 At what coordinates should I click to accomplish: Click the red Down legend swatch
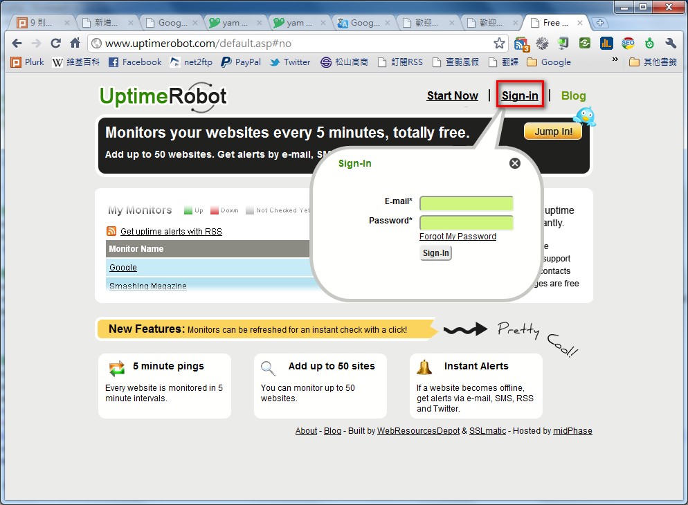point(214,210)
